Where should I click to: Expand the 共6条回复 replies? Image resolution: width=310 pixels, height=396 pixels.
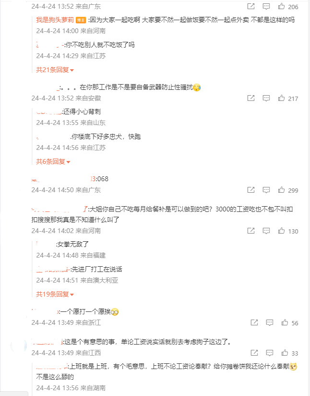click(53, 161)
